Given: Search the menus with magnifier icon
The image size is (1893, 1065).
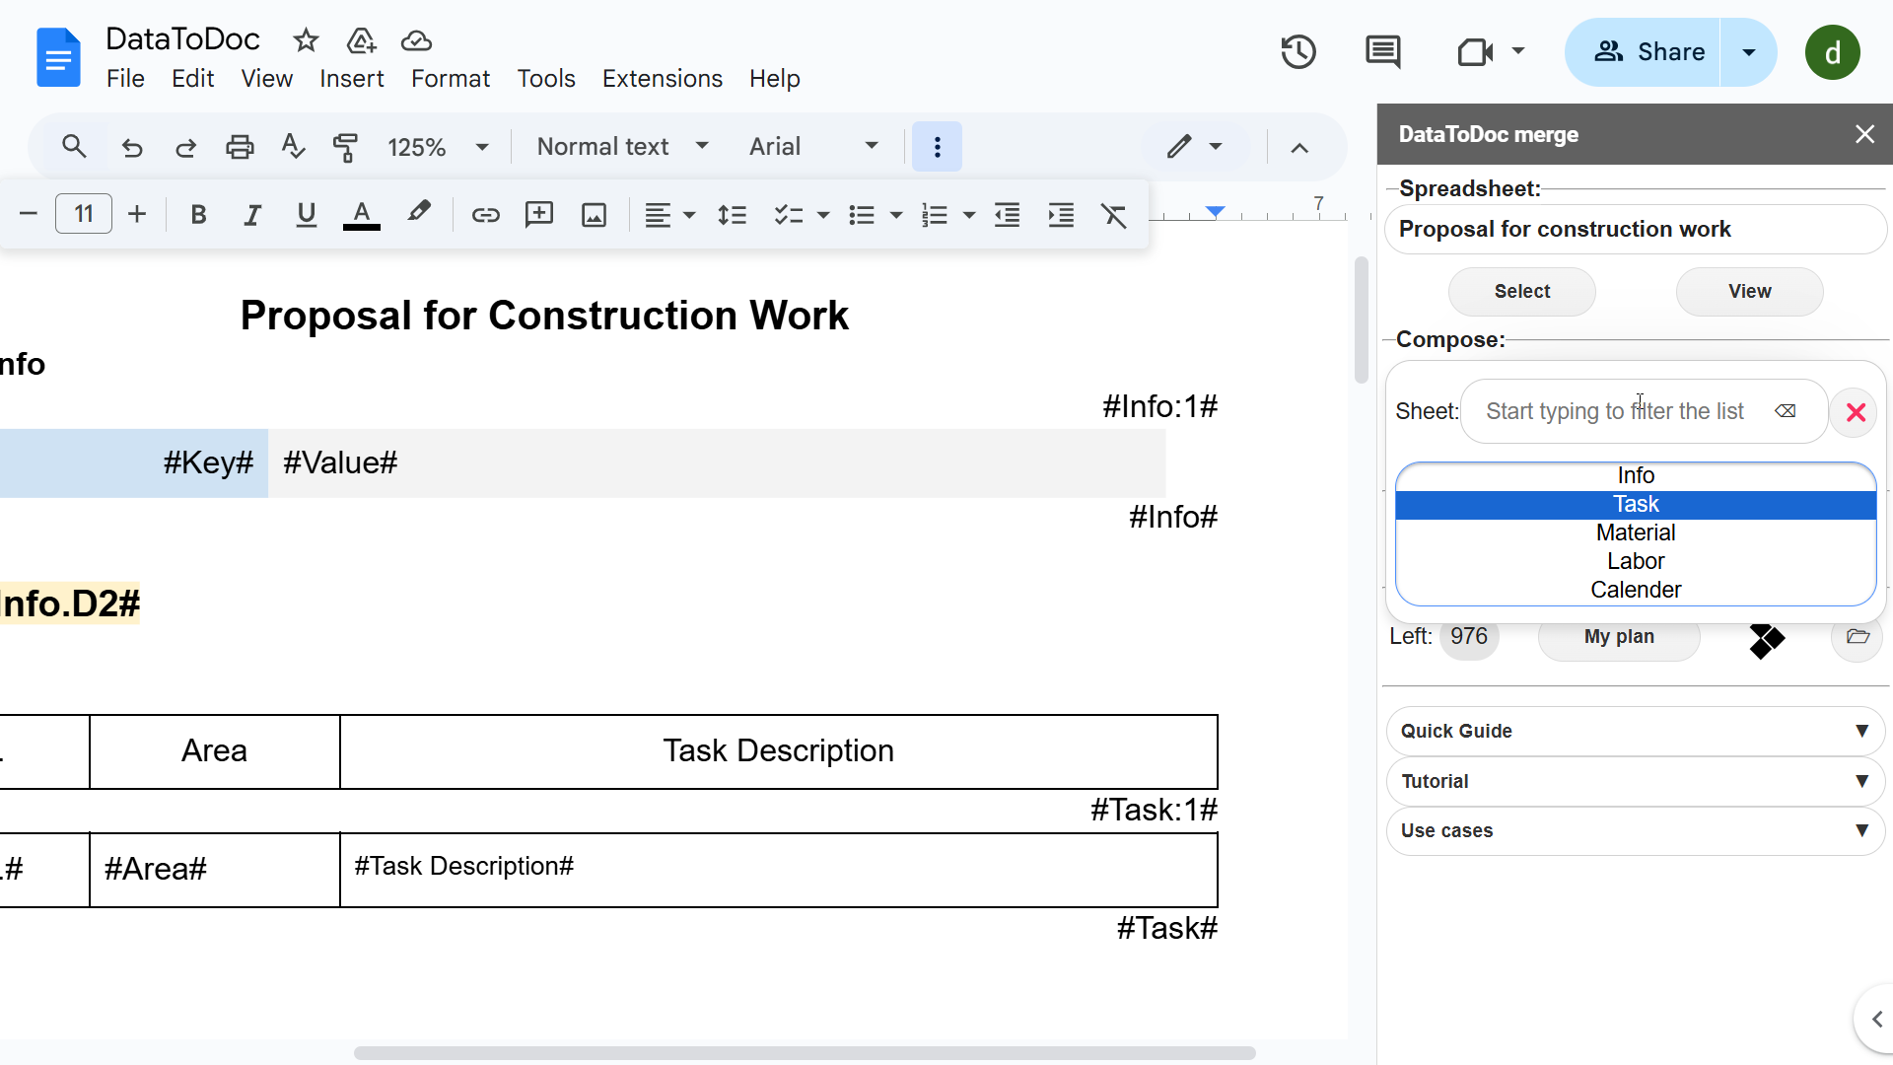Looking at the screenshot, I should [x=74, y=147].
